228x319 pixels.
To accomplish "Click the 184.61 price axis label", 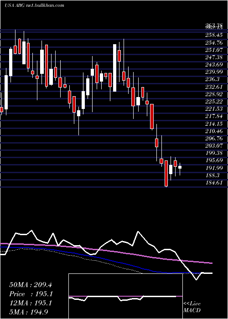I will pyautogui.click(x=214, y=183).
